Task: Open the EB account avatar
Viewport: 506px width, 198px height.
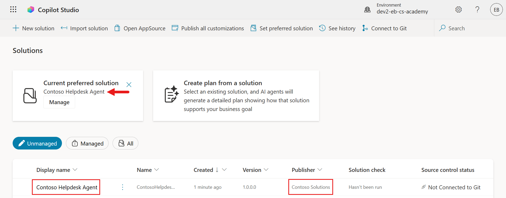Action: point(496,10)
